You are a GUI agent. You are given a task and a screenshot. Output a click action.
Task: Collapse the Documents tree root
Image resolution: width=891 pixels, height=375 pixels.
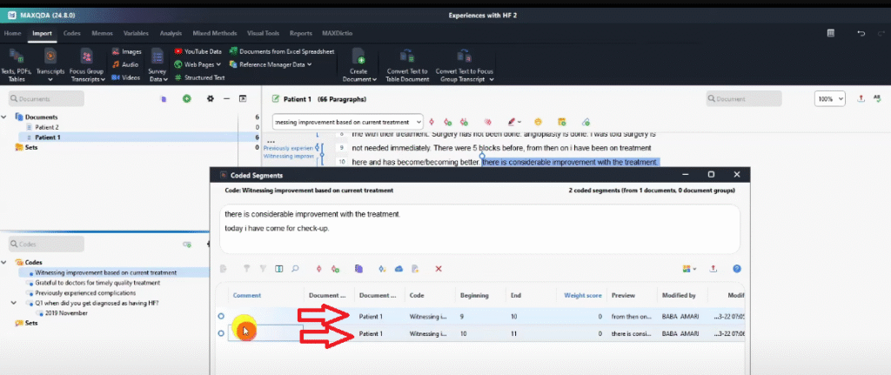pyautogui.click(x=4, y=117)
